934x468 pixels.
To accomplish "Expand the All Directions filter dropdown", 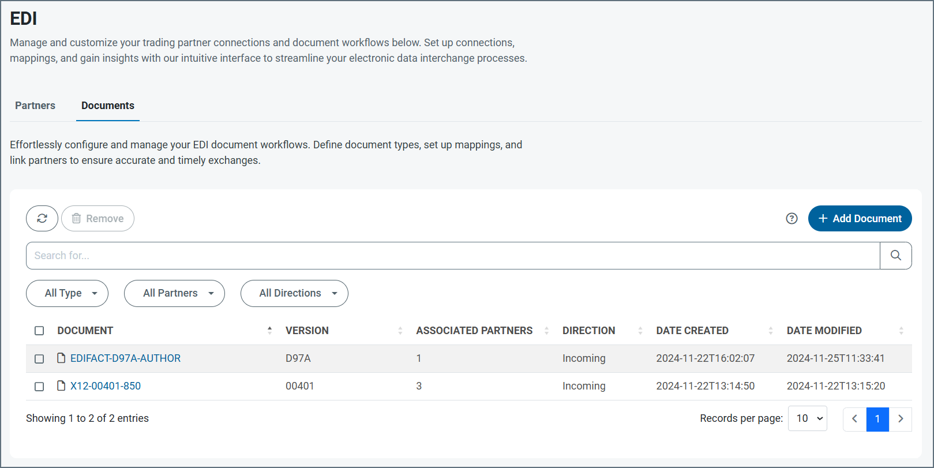I will tap(294, 293).
